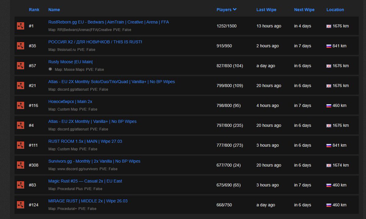The image size is (366, 219).
Task: Sort servers by the Name header
Action: (54, 10)
